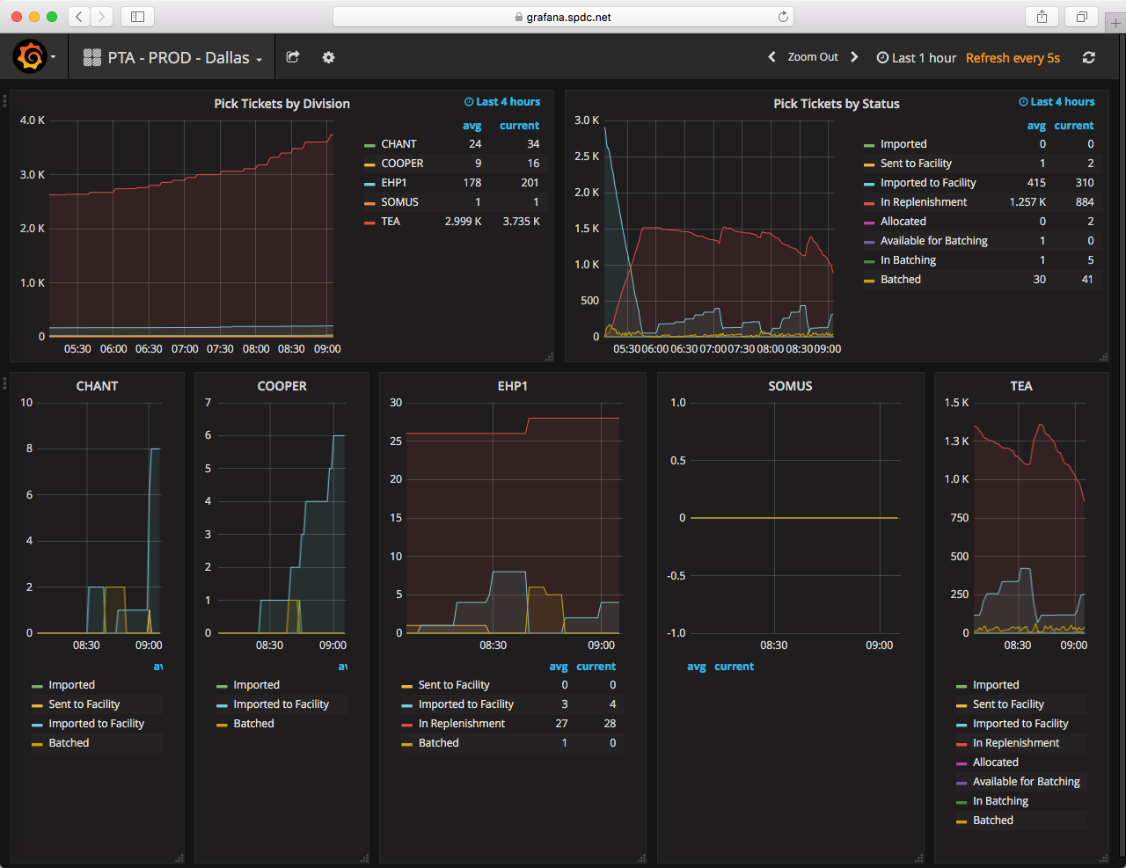Viewport: 1126px width, 868px height.
Task: Open SOMUS panel title menu
Action: pyautogui.click(x=790, y=386)
